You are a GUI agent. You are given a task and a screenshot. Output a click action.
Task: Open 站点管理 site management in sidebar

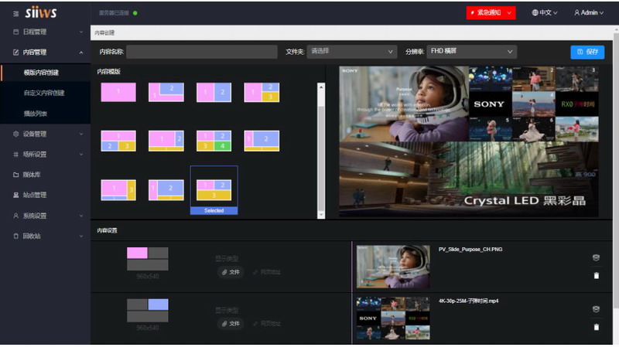click(x=34, y=195)
